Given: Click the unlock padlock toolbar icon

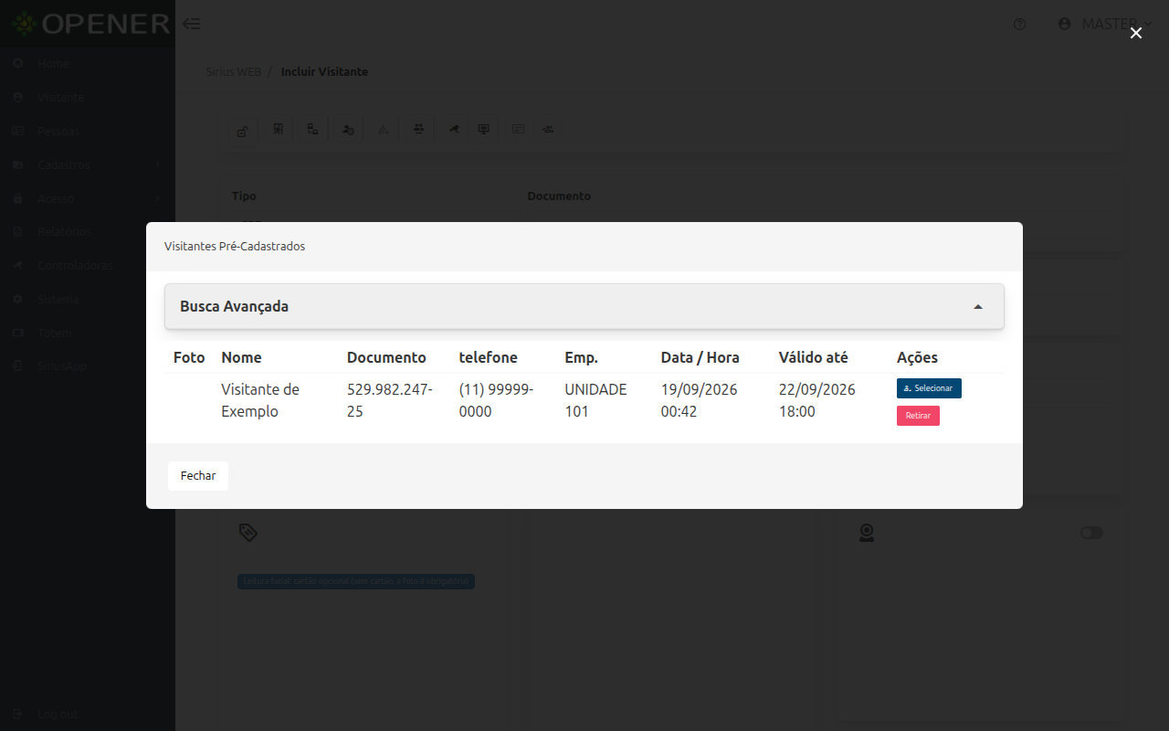Looking at the screenshot, I should [243, 130].
